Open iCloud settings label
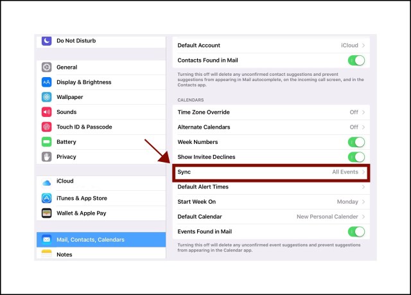 (x=65, y=181)
